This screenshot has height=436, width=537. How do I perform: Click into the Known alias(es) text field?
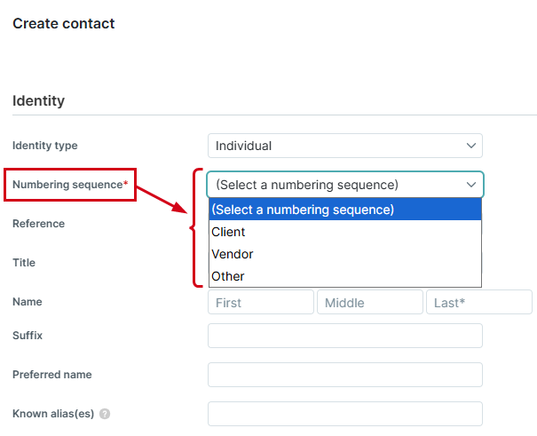coord(345,414)
